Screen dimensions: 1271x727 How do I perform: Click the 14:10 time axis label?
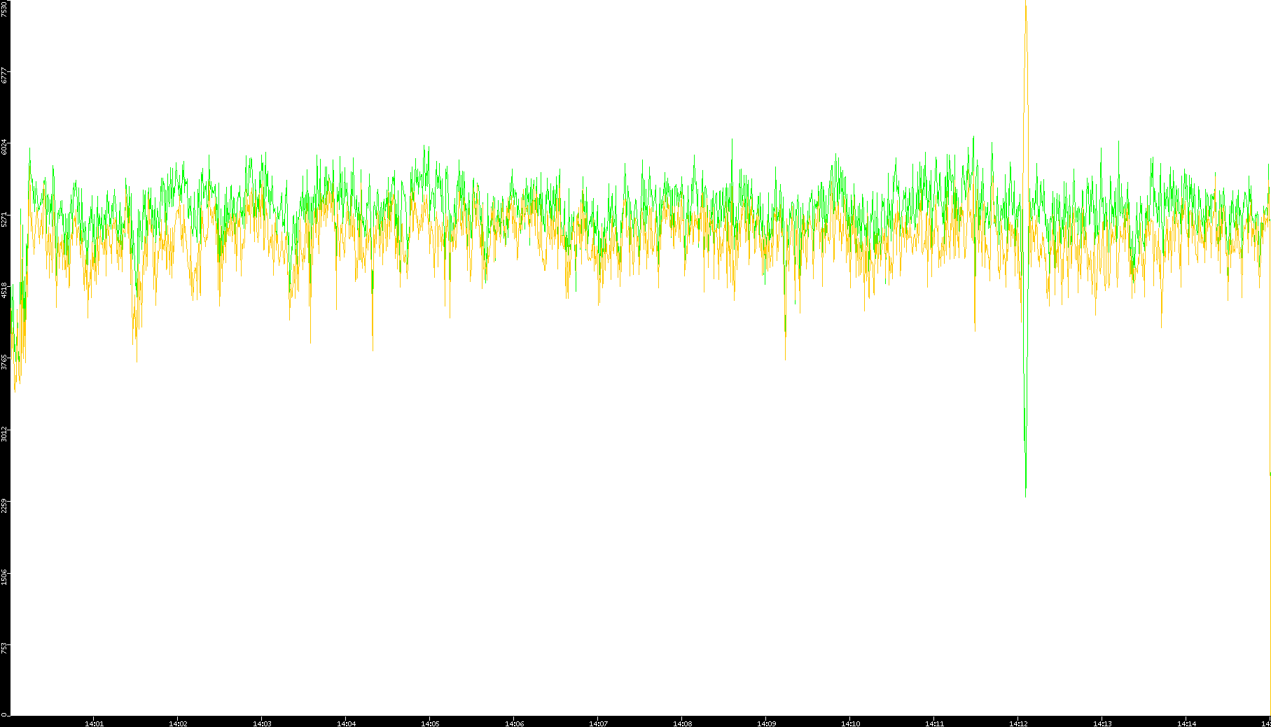coord(850,723)
